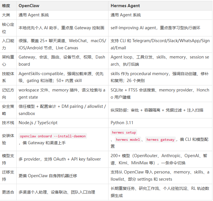Click the OpenClaw column header
The height and width of the screenshot is (201, 213).
(29, 5)
